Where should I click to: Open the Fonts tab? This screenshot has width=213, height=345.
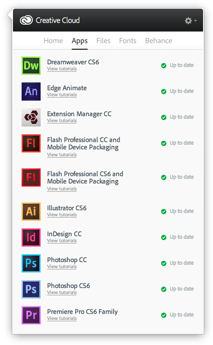pos(128,41)
